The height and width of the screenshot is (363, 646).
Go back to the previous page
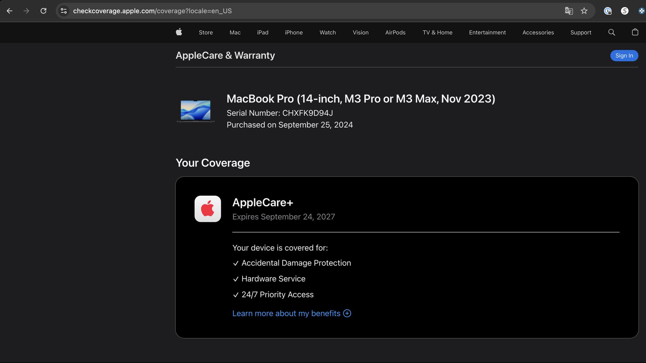(9, 11)
